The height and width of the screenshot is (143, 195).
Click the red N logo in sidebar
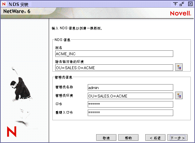[12, 132]
